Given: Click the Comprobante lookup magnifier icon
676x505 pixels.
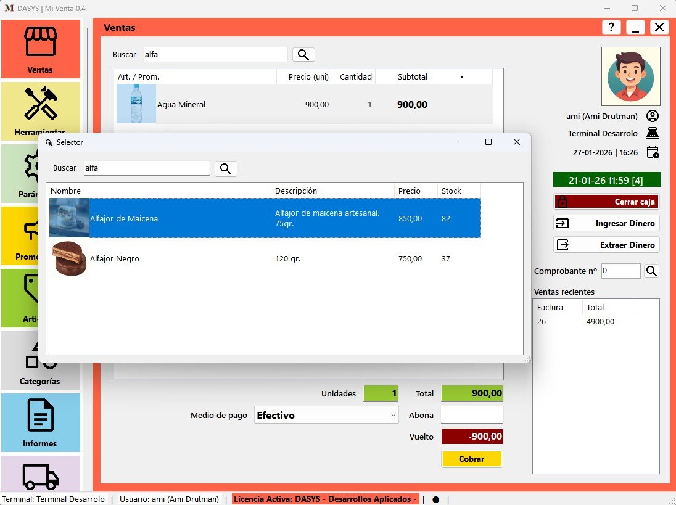Looking at the screenshot, I should (x=651, y=271).
